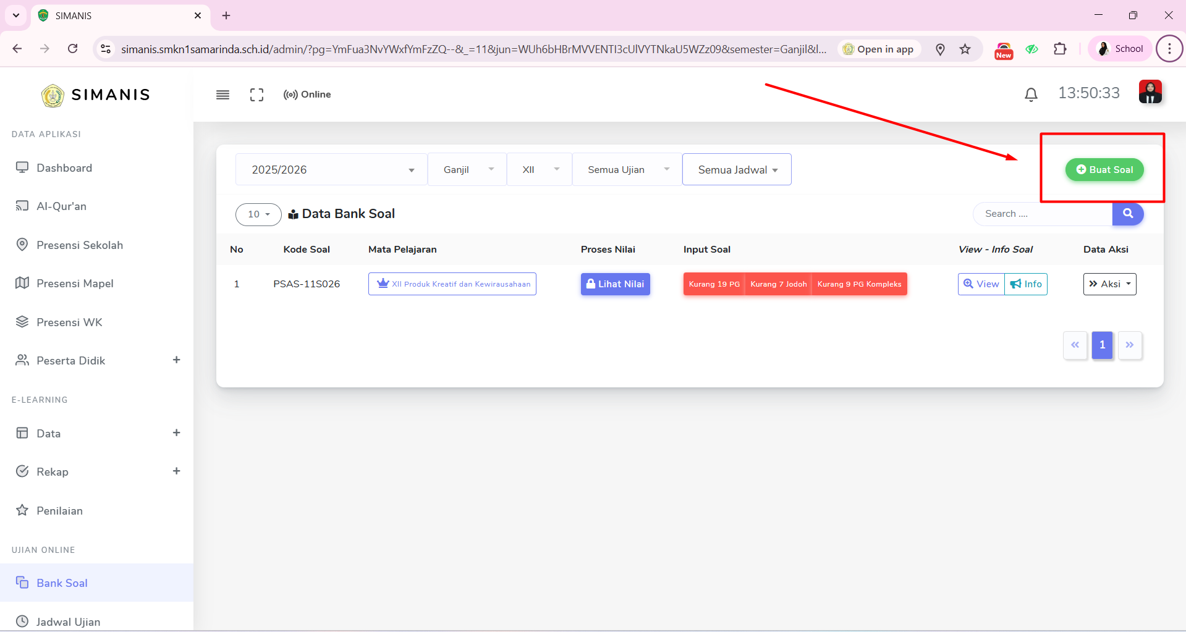Open the Aksi dropdown for PSAS-11S026
Screen dimensions: 1186x632
[1109, 284]
